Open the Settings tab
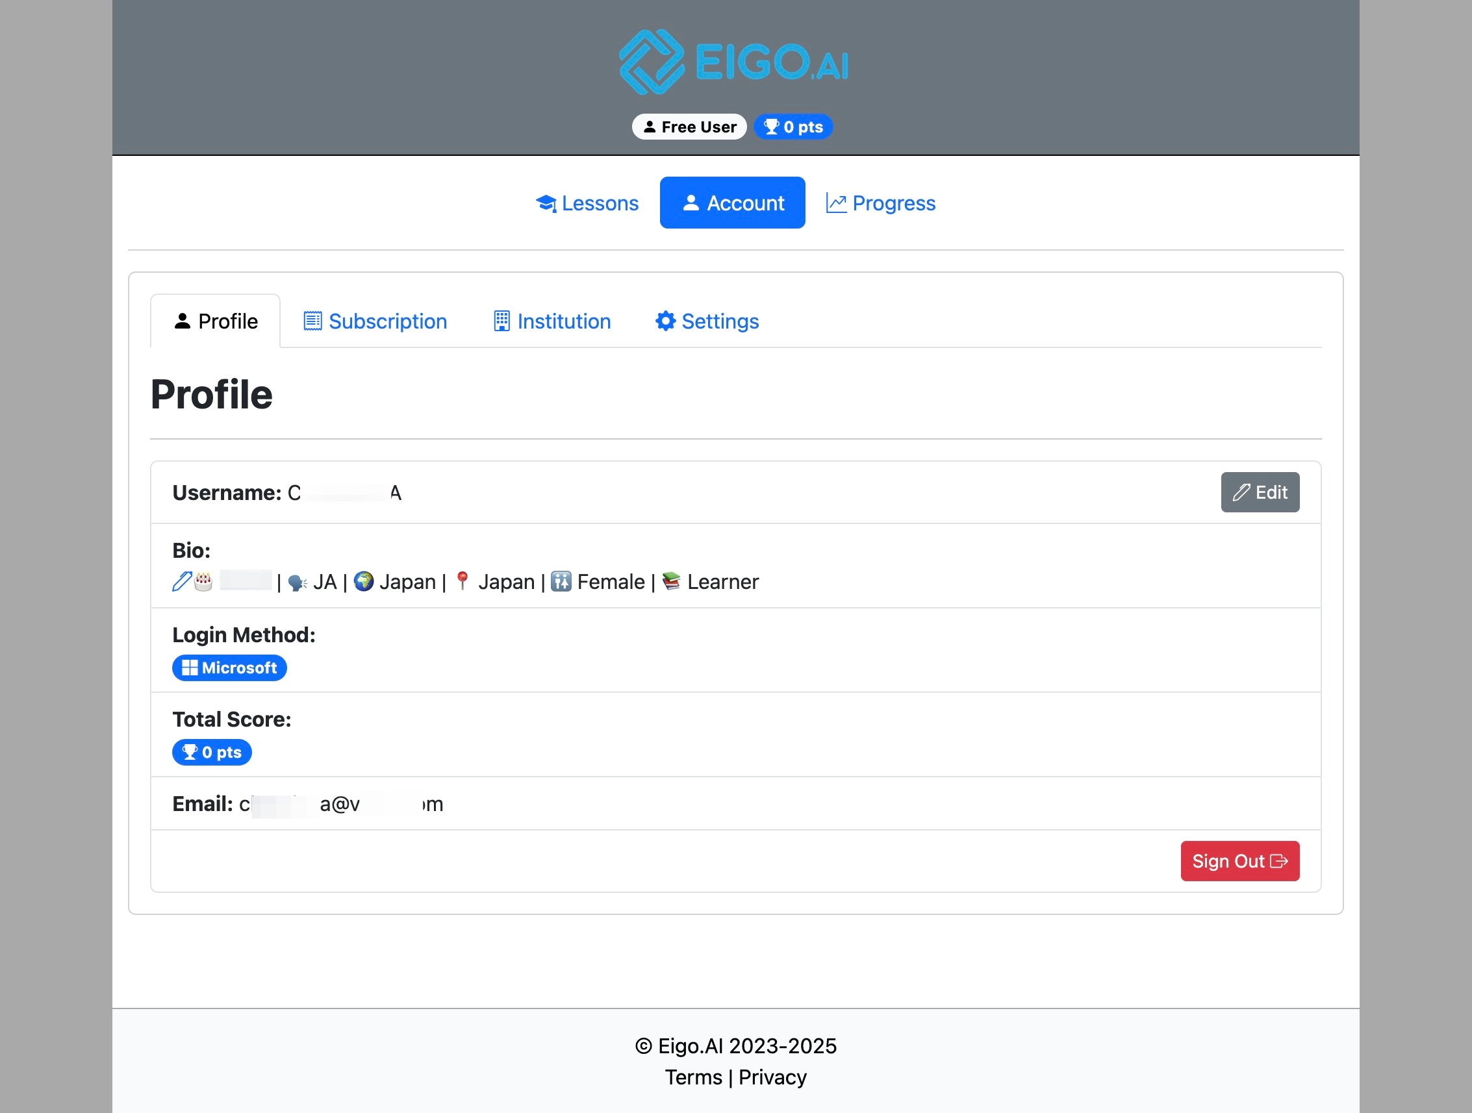 click(707, 321)
